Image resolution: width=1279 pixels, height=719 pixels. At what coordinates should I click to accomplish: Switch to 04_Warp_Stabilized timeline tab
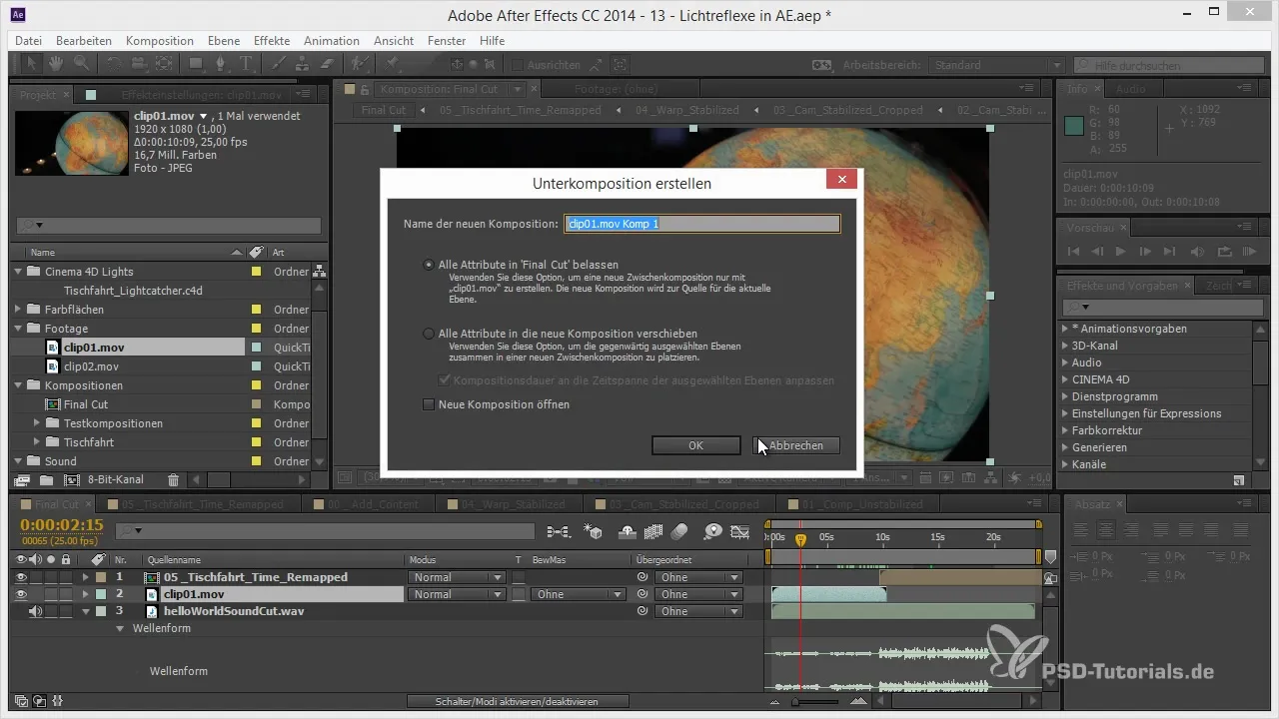click(513, 504)
